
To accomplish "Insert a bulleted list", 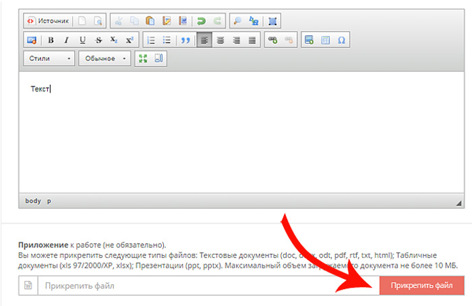I will 167,41.
